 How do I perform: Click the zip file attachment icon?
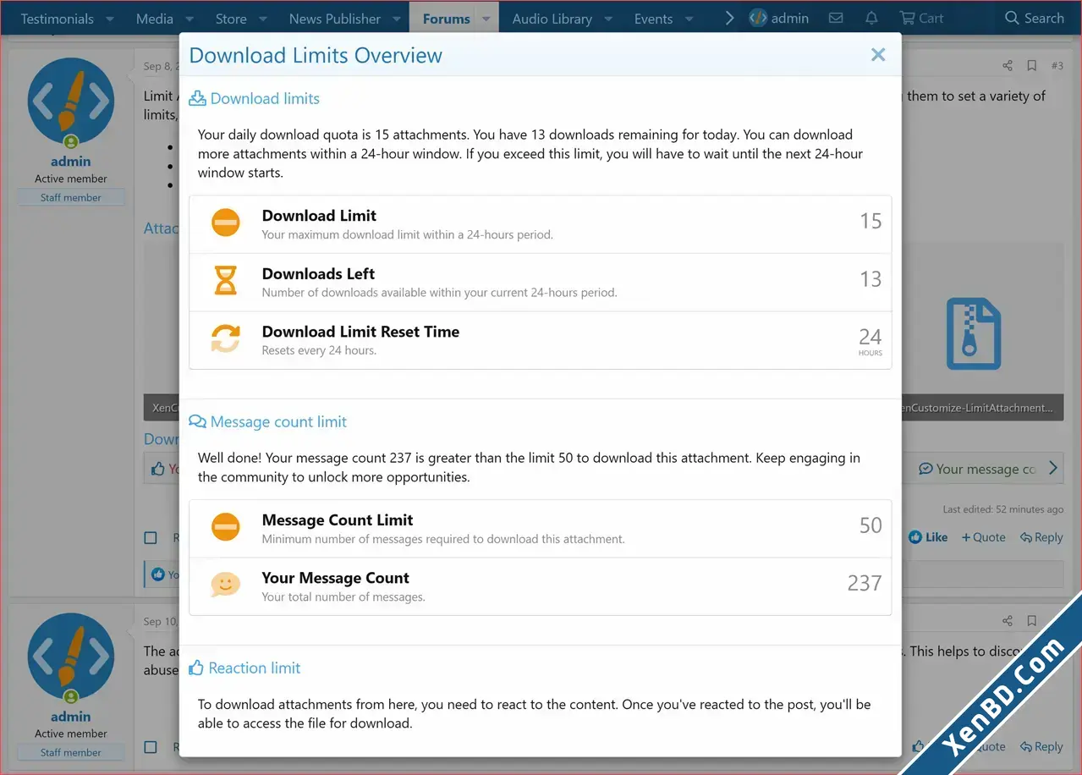click(973, 333)
